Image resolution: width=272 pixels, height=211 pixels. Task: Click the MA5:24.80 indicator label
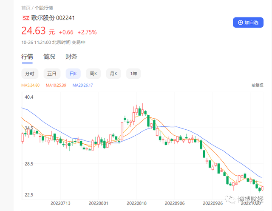click(30, 85)
